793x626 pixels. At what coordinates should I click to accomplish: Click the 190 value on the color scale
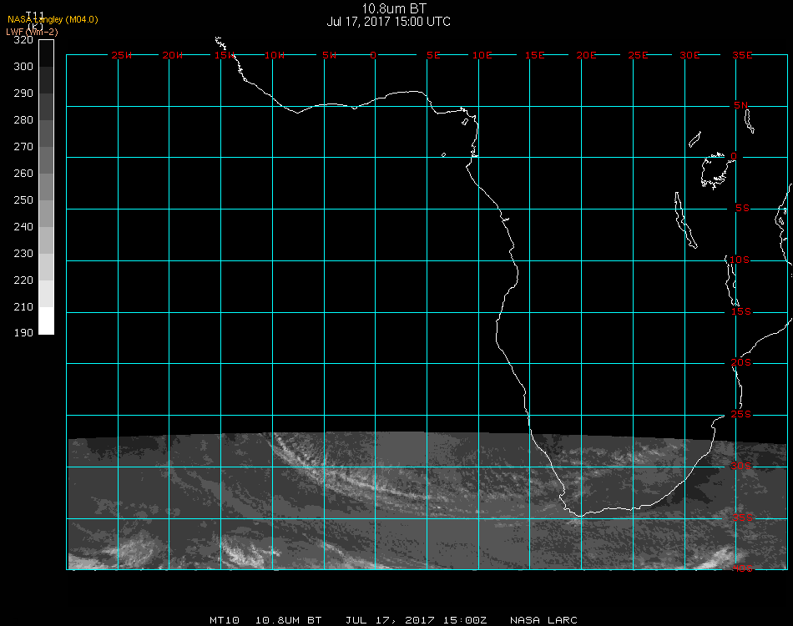tap(23, 333)
